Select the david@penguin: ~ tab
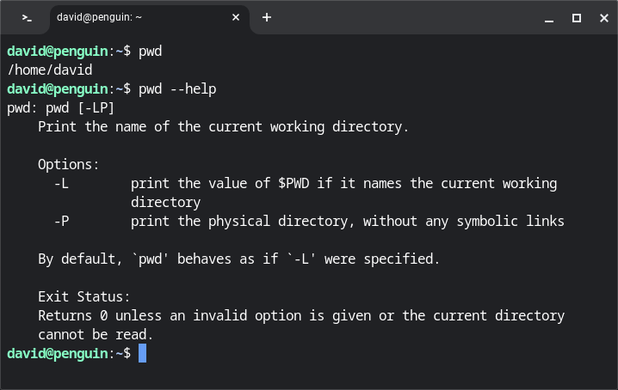The height and width of the screenshot is (390, 618). click(x=129, y=17)
